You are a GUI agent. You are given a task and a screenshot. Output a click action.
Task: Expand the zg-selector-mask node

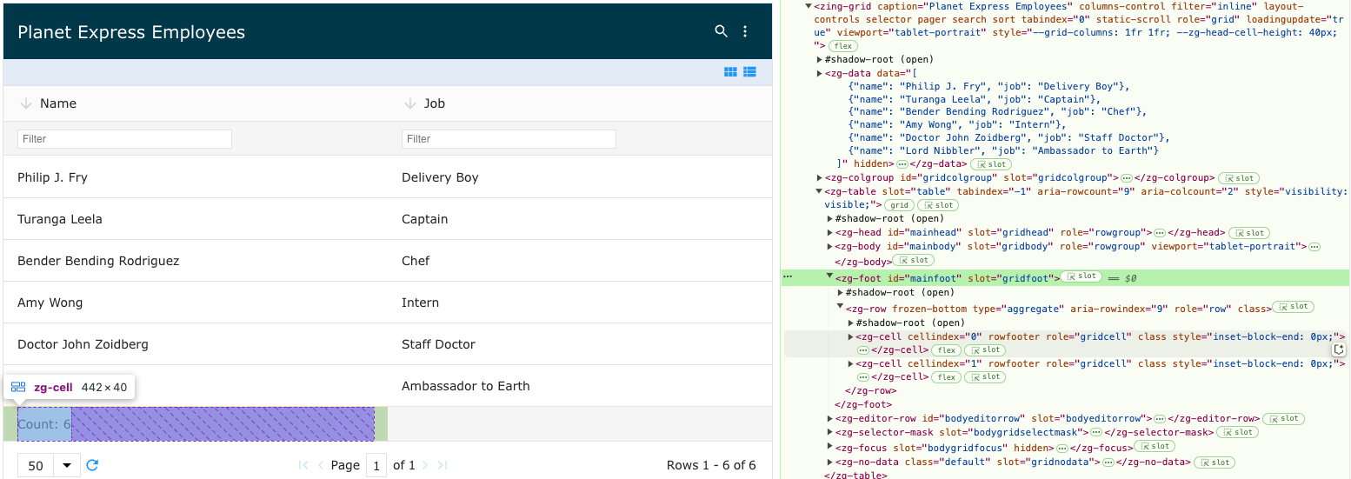click(x=829, y=432)
